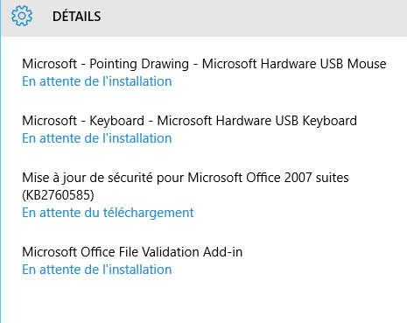Open the status link under USB Keyboard update

tap(97, 138)
